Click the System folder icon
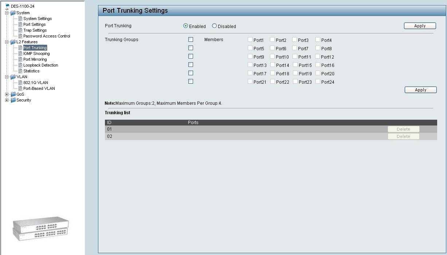 tap(13, 13)
